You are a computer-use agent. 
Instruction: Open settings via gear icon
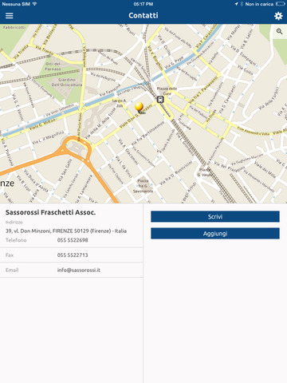278,16
